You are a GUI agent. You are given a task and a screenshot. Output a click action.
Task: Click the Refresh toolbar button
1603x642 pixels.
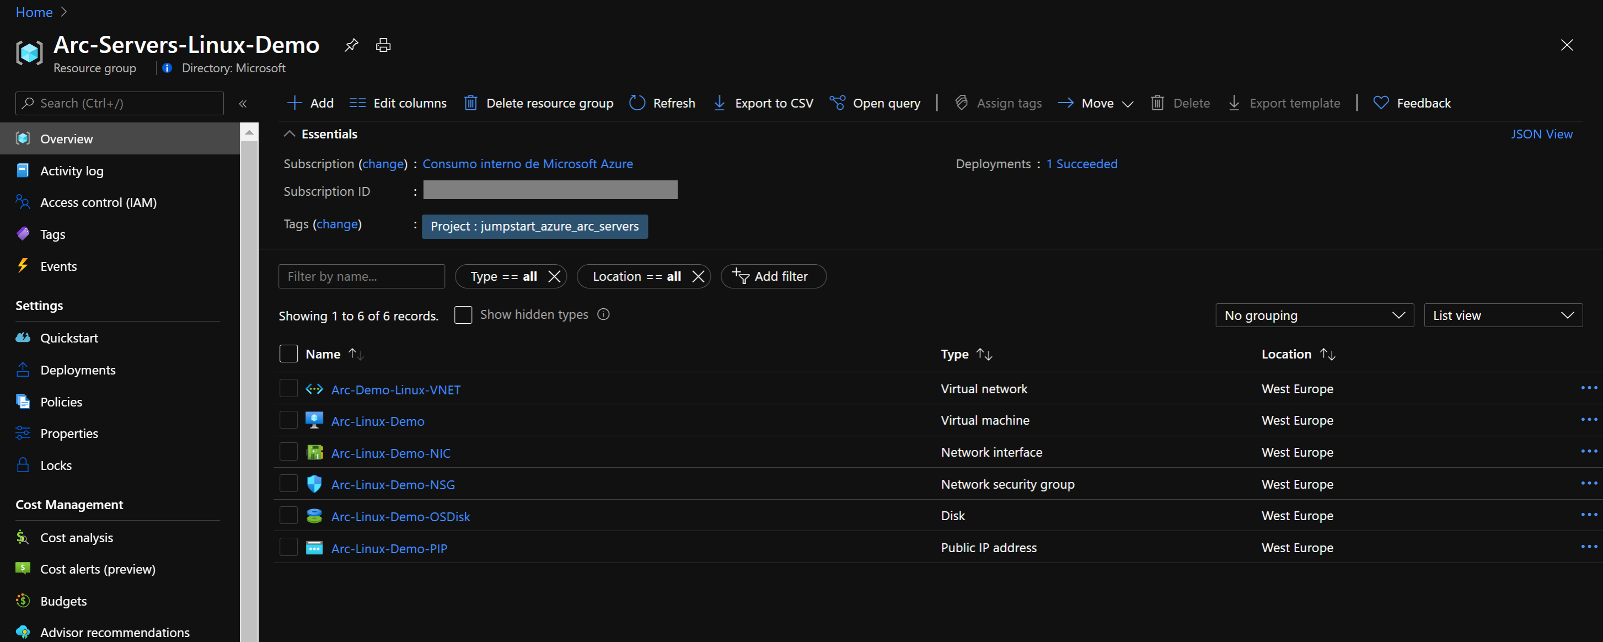pos(662,103)
